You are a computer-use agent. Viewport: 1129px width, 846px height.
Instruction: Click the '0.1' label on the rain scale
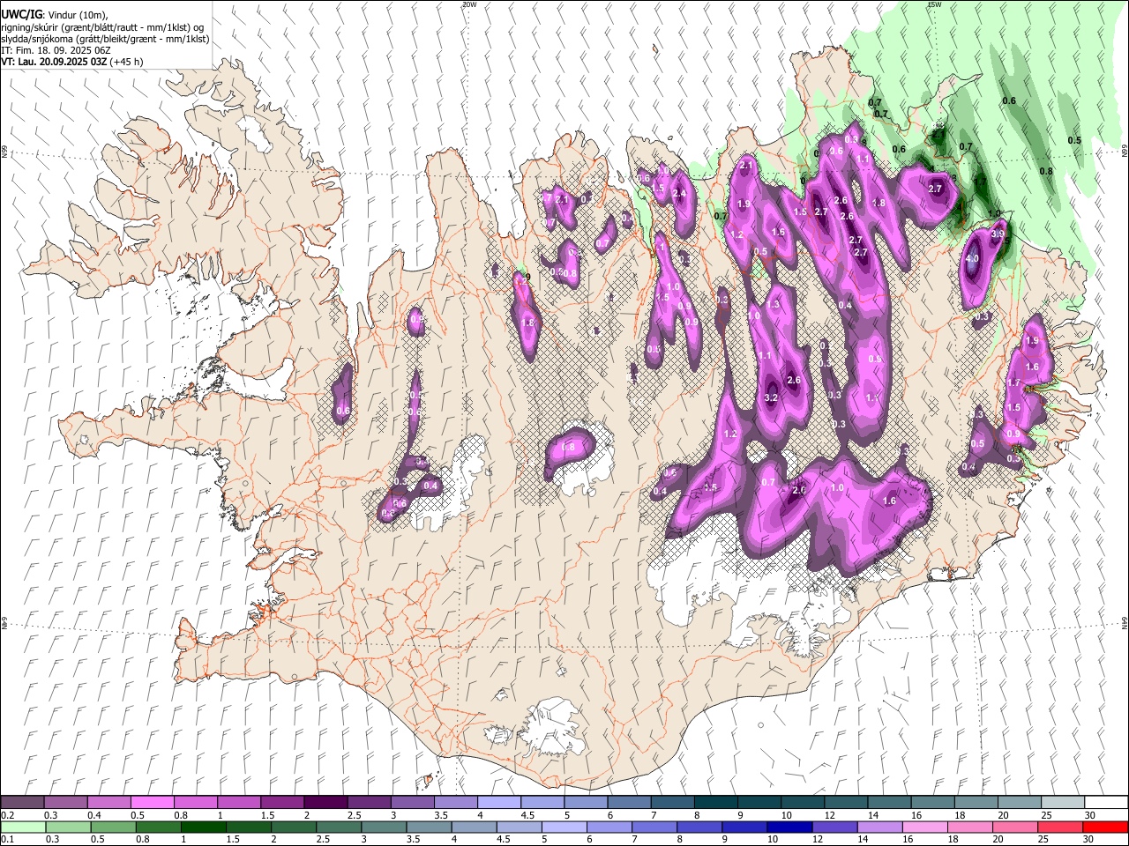click(8, 840)
